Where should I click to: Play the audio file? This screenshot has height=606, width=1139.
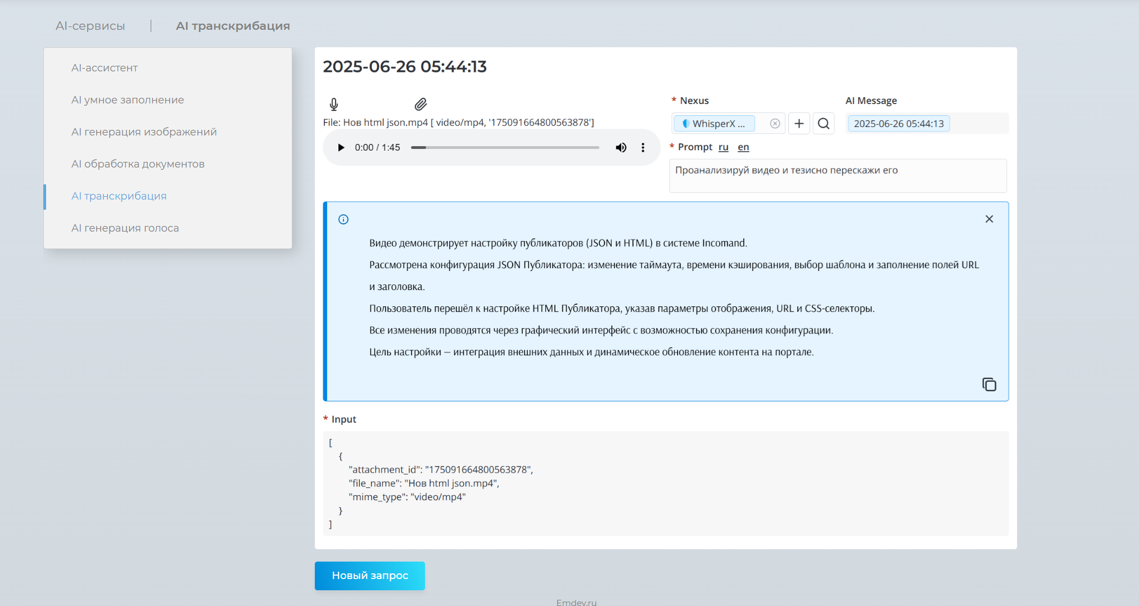coord(341,147)
